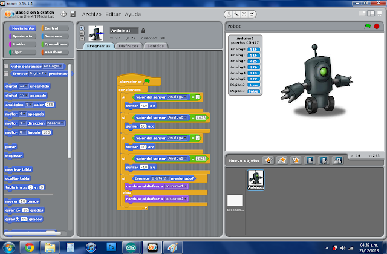This screenshot has width=387, height=254.
Task: Open the Archivo menu
Action: 91,15
